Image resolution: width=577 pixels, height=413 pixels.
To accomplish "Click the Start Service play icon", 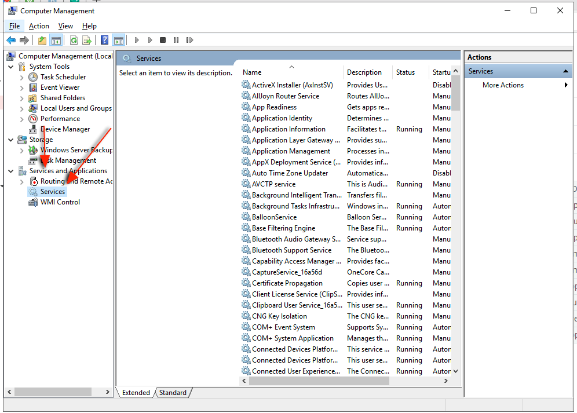I will click(137, 40).
